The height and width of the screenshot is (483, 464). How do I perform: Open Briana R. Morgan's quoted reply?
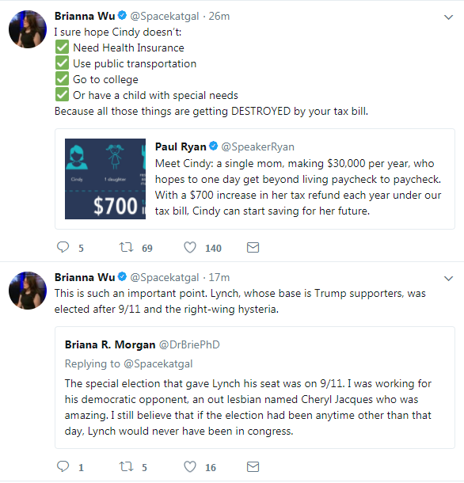(x=255, y=387)
